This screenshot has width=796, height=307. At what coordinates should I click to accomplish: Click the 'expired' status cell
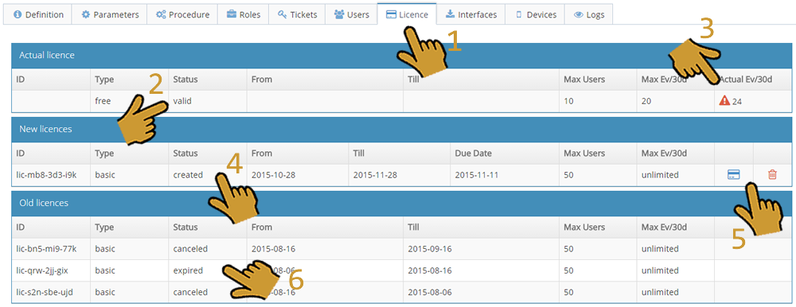click(188, 270)
